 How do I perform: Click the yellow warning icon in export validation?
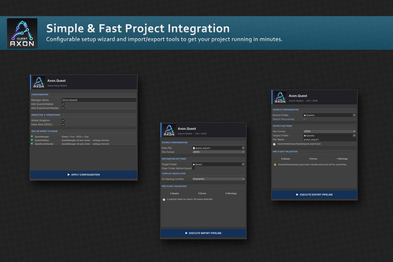tap(275, 164)
